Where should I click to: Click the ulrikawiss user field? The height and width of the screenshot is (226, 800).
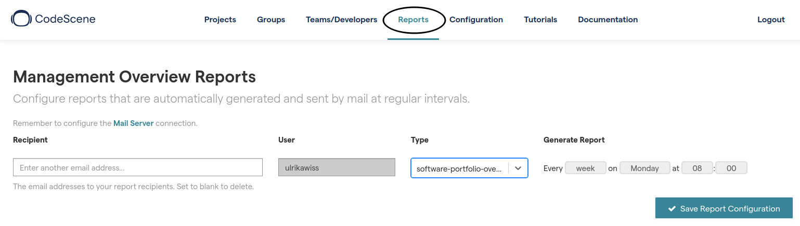click(337, 167)
